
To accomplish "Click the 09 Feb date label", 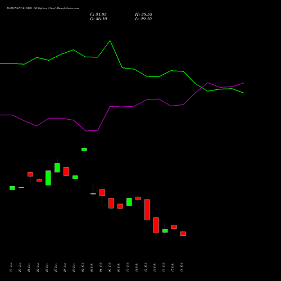I will pyautogui.click(x=119, y=268).
